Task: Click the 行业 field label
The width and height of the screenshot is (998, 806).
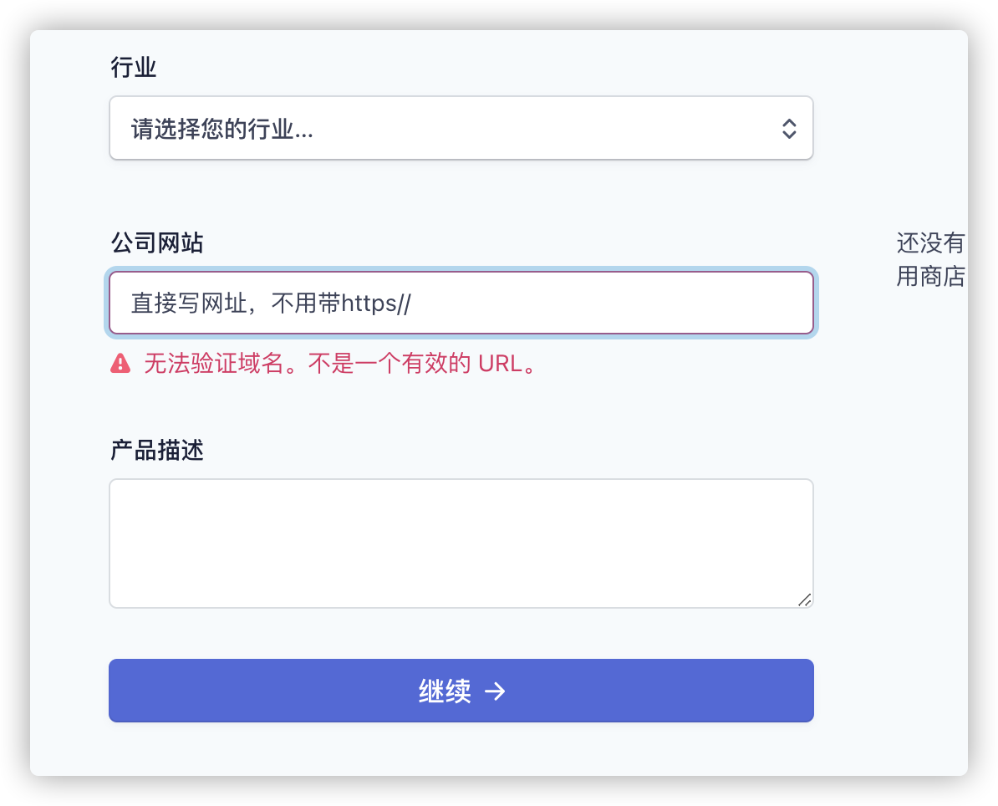Action: click(134, 67)
